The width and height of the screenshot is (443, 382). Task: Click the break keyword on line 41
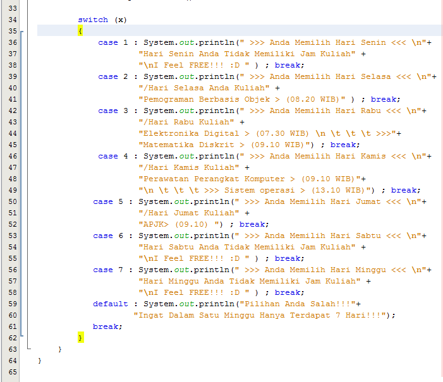(384, 99)
